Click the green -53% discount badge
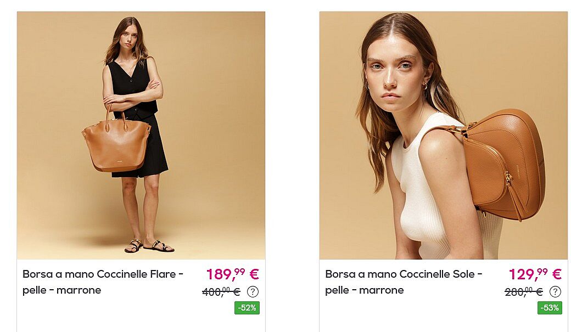Image resolution: width=571 pixels, height=332 pixels. pyautogui.click(x=550, y=308)
